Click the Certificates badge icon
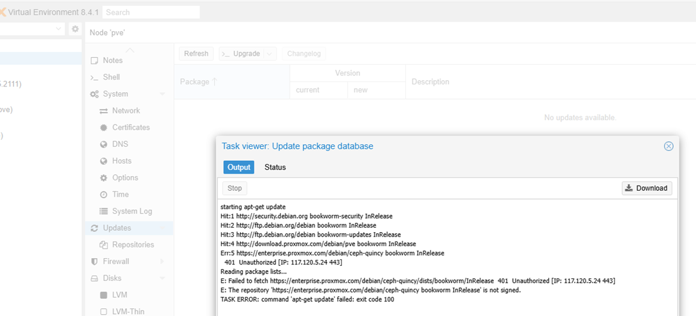This screenshot has height=316, width=696. (x=103, y=127)
